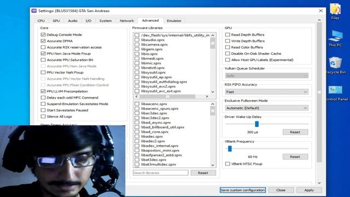Reset Driver Wake-Up Delay
350x197 pixels.
coord(295,132)
